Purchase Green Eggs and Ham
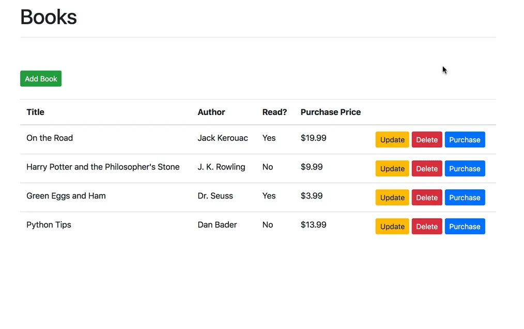524x329 pixels. coord(465,197)
